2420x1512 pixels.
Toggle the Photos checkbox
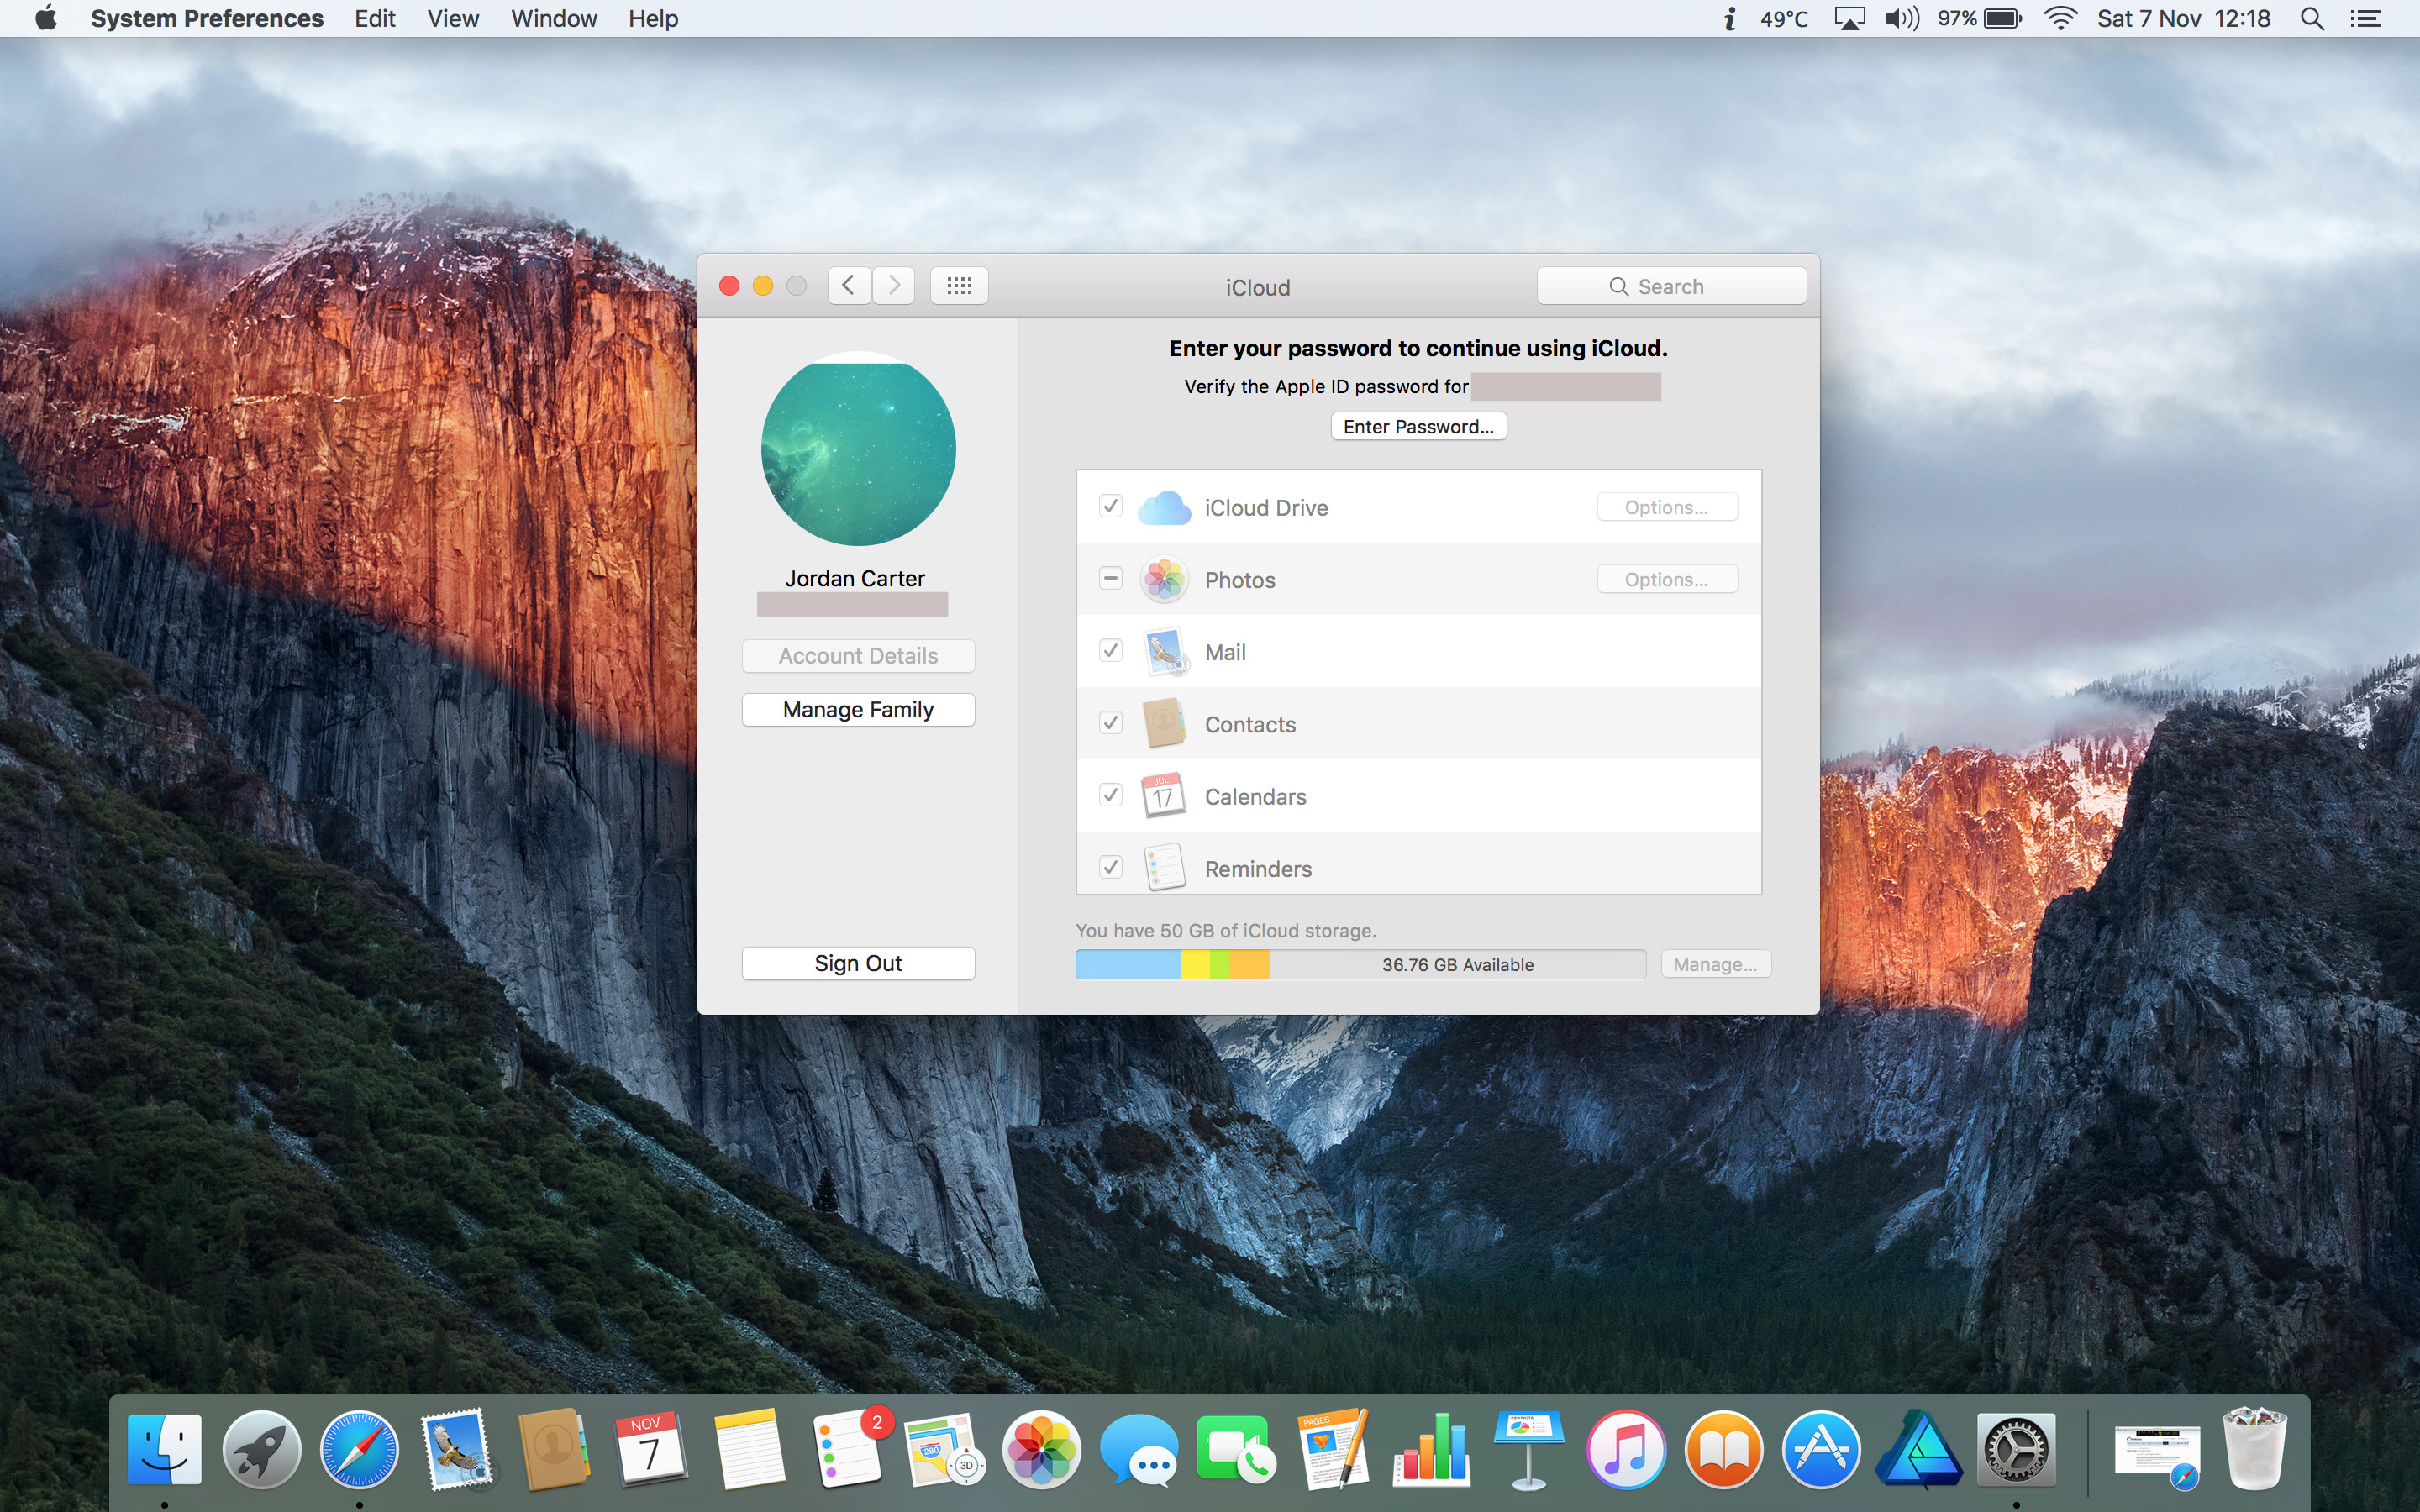[x=1110, y=578]
